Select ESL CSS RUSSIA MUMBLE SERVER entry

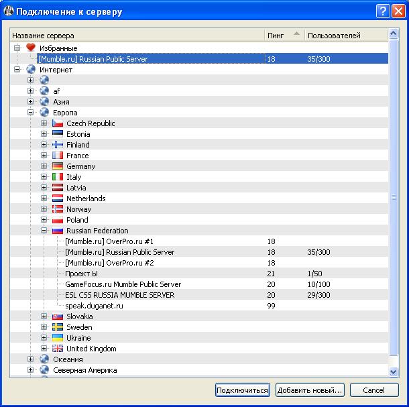[119, 295]
